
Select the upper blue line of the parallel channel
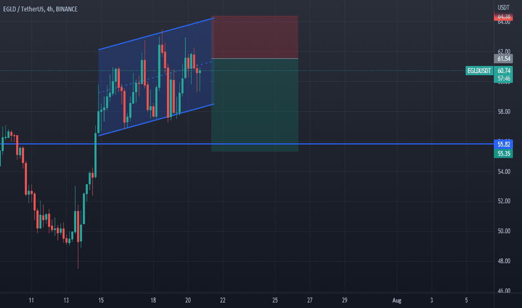(x=156, y=34)
